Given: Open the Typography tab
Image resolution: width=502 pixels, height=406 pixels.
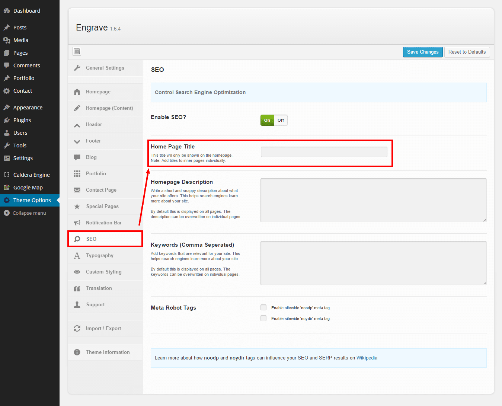Looking at the screenshot, I should (x=100, y=256).
